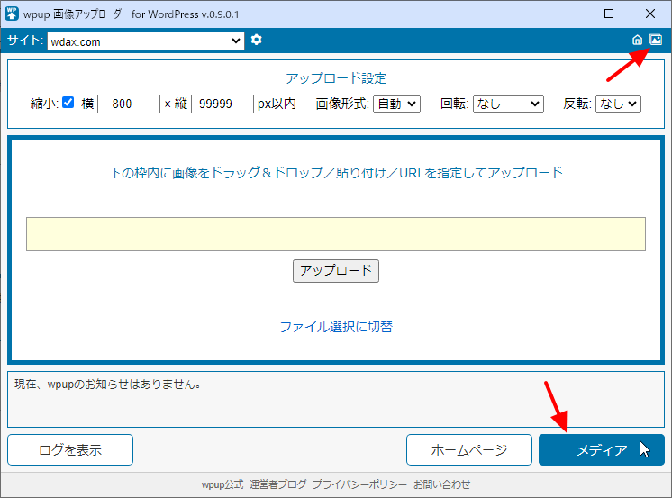672x498 pixels.
Task: Focus the yellow URL input box
Action: (x=335, y=233)
